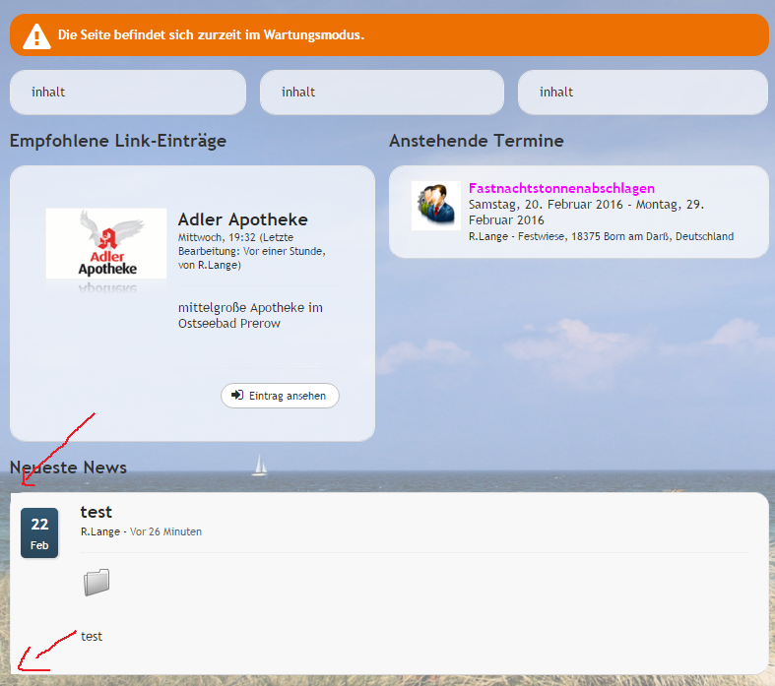Click the 'Neueste News' heading

point(68,467)
